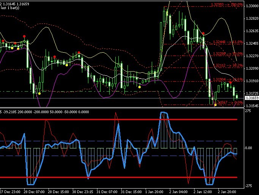Click the red dot above the 28 Dec 07:00 candle
The image size is (259, 195).
point(24,36)
